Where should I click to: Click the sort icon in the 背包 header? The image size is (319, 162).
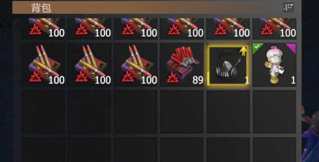click(288, 7)
